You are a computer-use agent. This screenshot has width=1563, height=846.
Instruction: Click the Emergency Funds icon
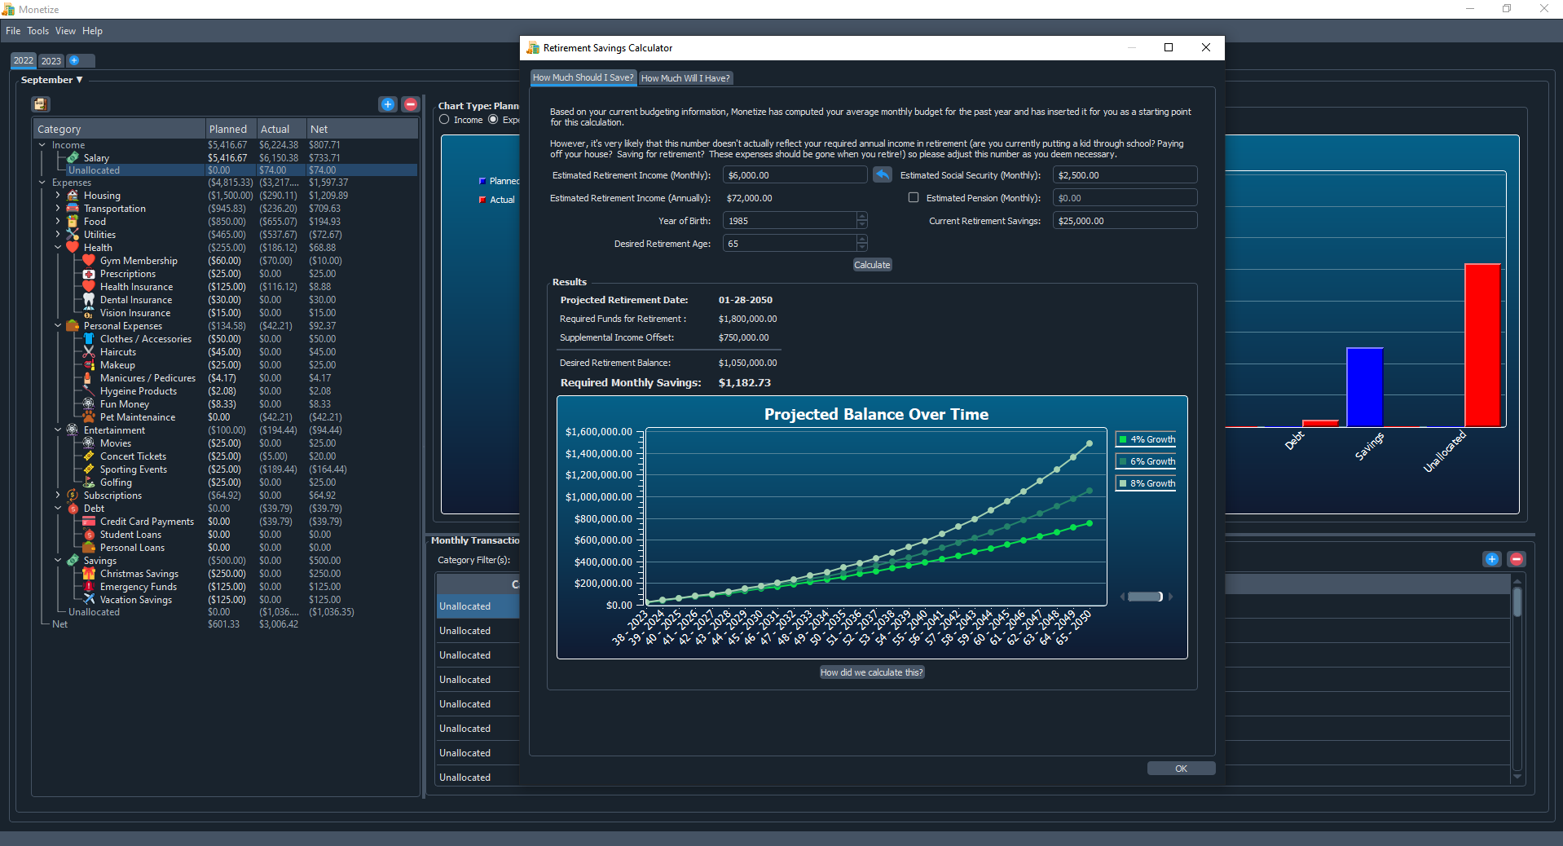tap(89, 587)
